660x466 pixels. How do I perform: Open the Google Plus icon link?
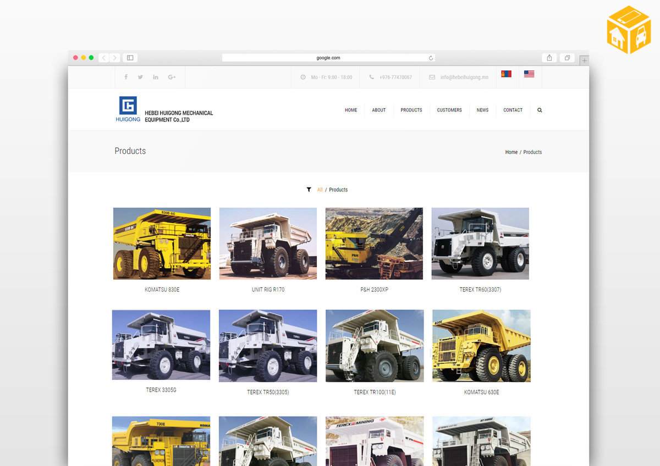(172, 77)
